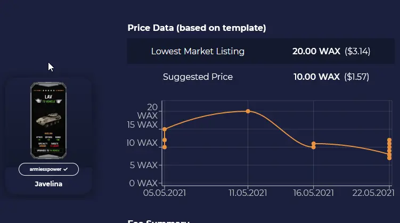Image resolution: width=400 pixels, height=223 pixels.
Task: Click the 5 WAX axis label
Action: [144, 165]
